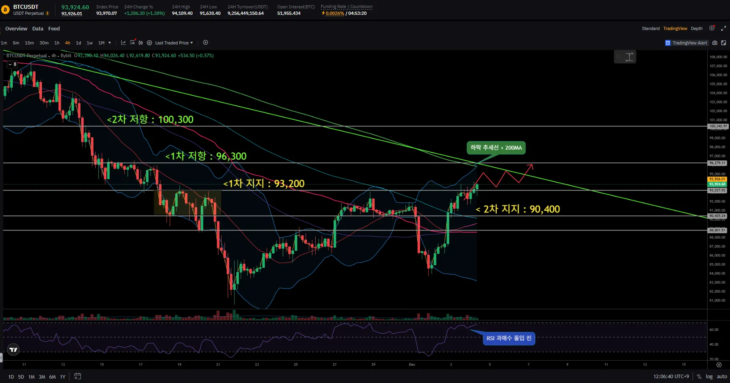Click the go-to-date calendar icon
Image resolution: width=730 pixels, height=383 pixels.
78,376
